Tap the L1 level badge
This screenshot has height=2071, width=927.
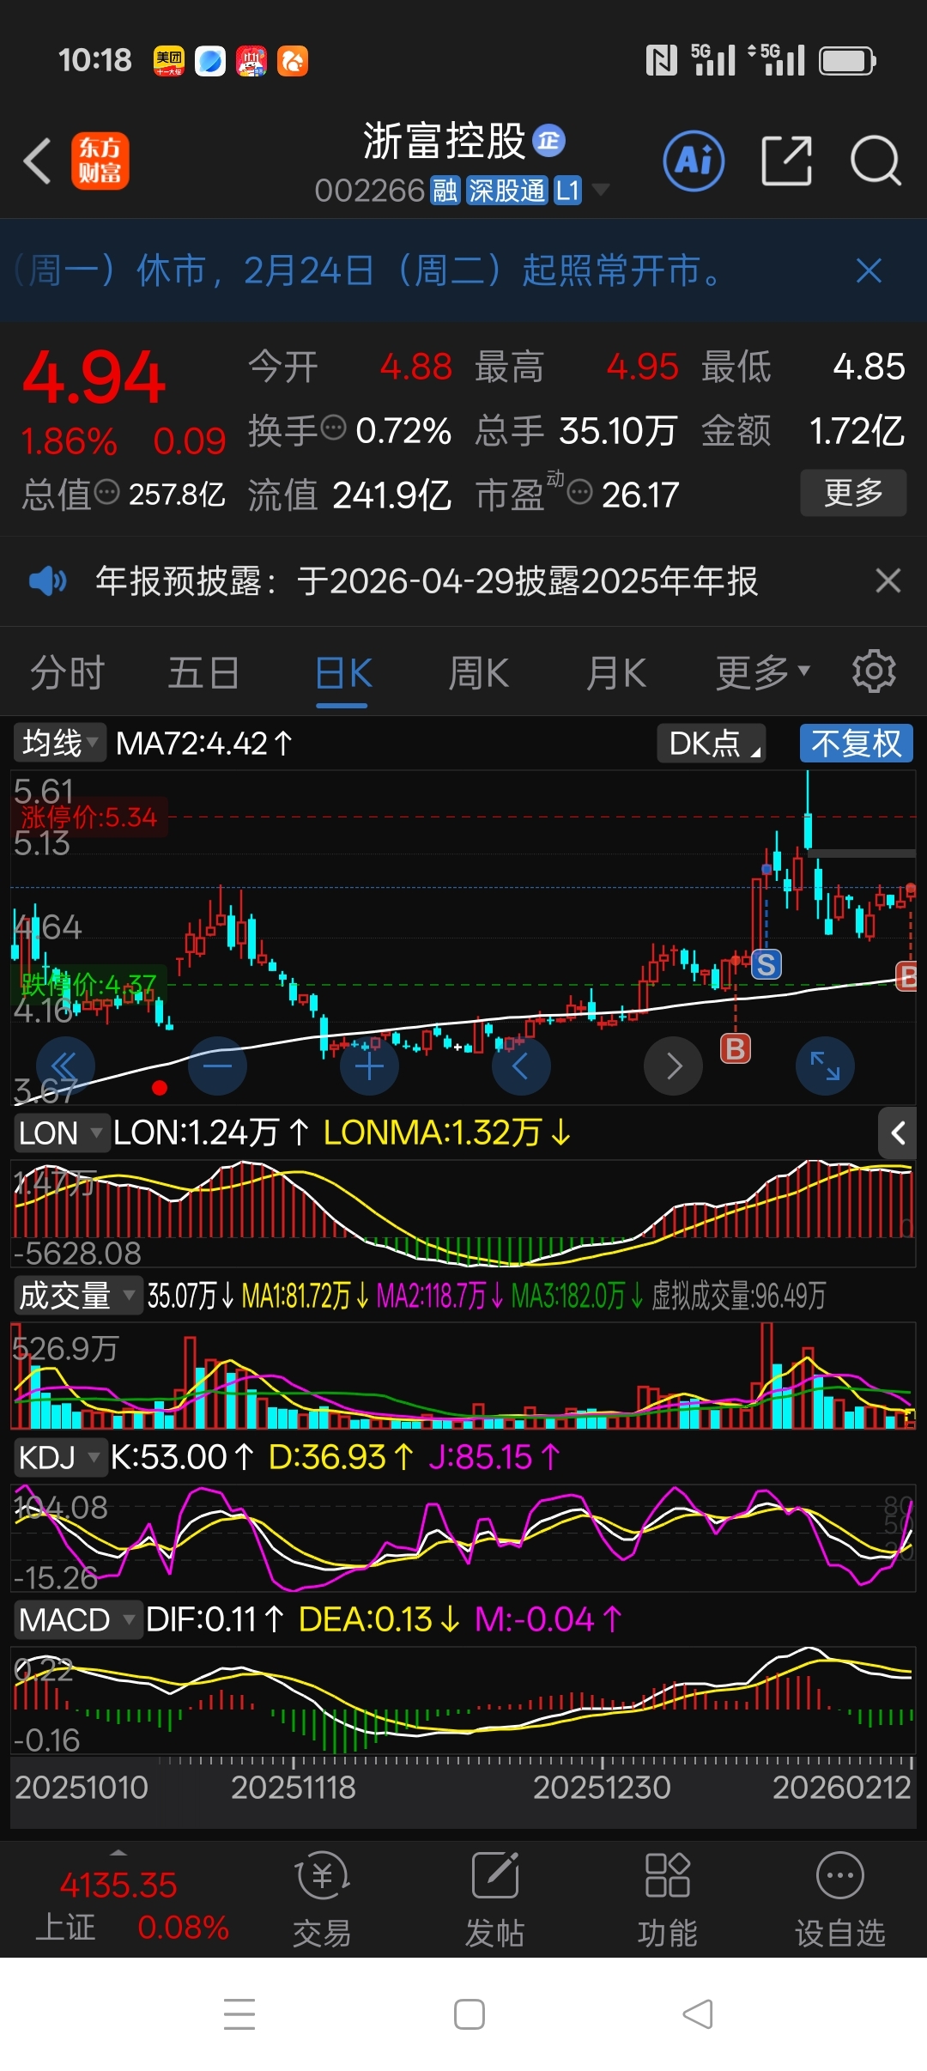tap(567, 190)
